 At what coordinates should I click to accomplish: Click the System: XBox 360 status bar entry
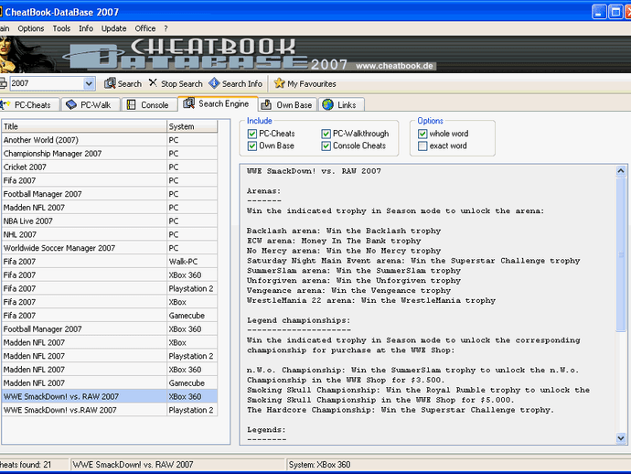coord(319,465)
